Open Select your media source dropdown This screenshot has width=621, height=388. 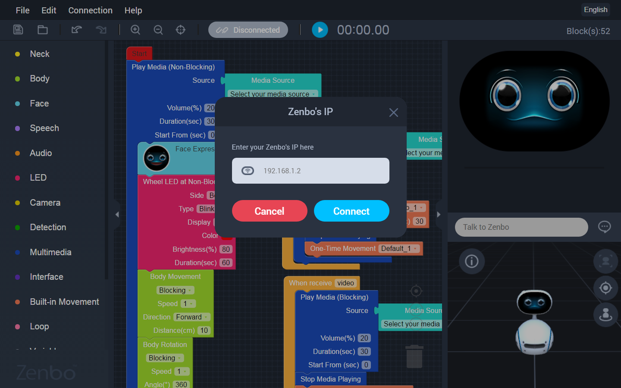(x=273, y=94)
